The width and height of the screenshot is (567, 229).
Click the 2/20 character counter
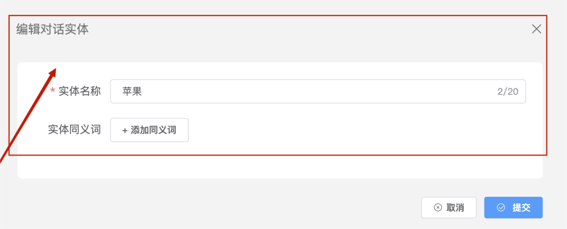pyautogui.click(x=508, y=92)
